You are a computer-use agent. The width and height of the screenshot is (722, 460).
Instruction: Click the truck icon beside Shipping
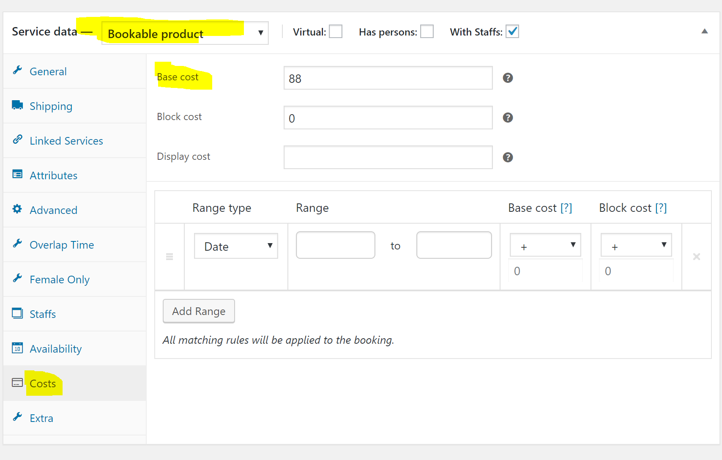(x=17, y=105)
